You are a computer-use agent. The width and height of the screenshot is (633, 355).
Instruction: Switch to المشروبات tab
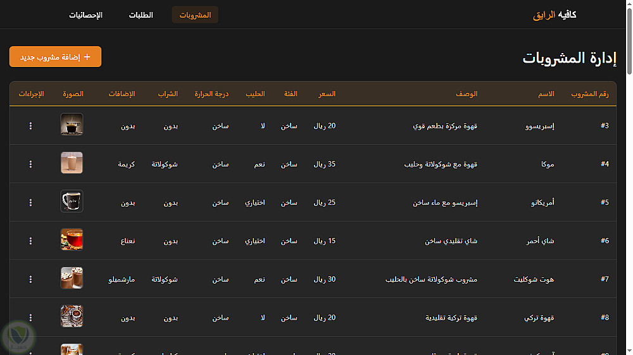click(195, 15)
